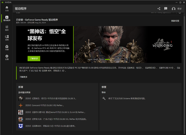Click the 最终幻想16 Demo DLAA entry text

point(55,112)
